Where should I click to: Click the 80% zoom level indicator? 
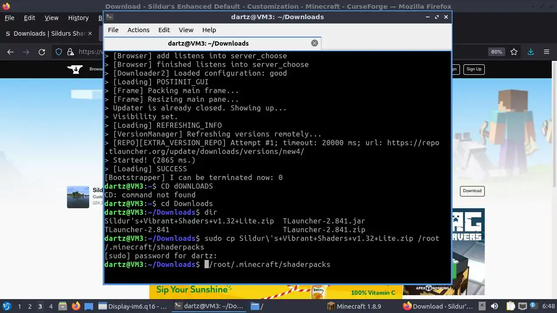[497, 52]
